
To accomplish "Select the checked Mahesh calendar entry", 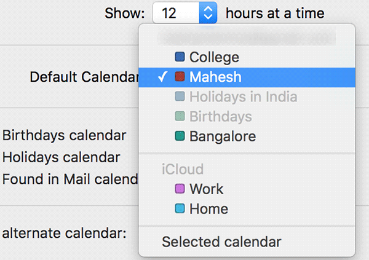I will pyautogui.click(x=215, y=77).
